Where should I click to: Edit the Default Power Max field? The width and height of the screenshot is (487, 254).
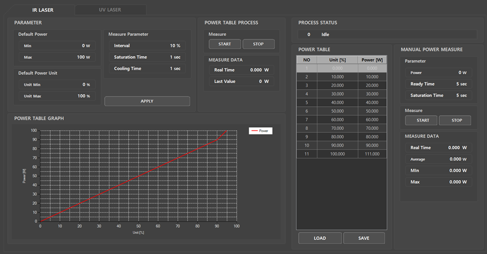click(x=57, y=57)
